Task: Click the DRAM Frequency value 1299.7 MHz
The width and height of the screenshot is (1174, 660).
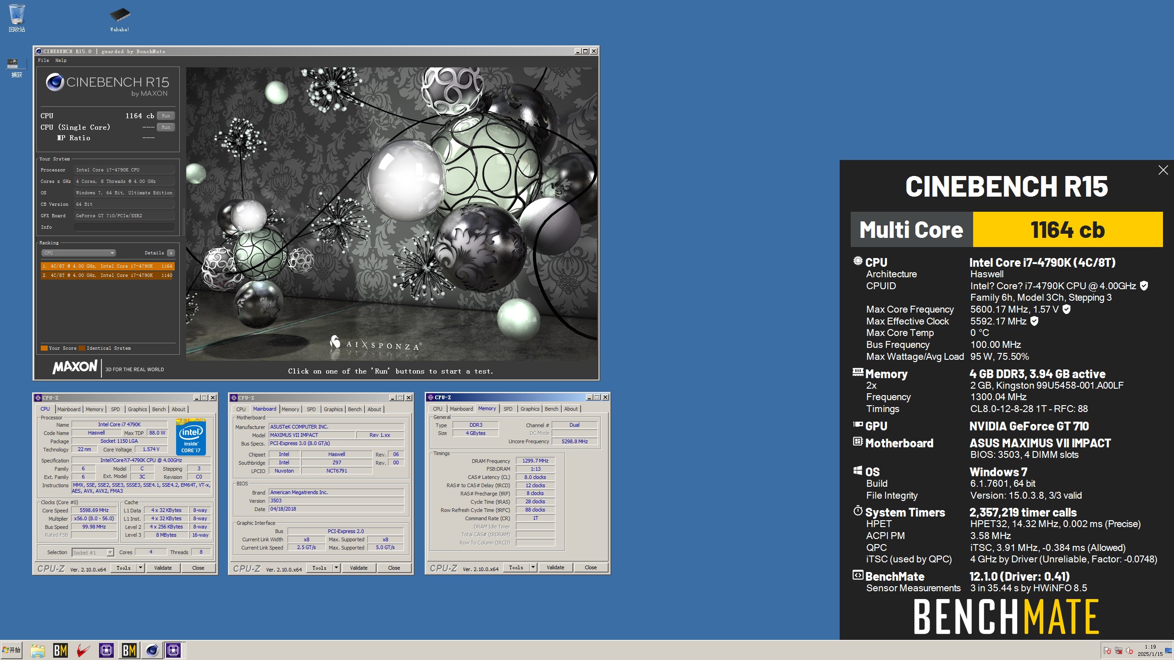Action: pyautogui.click(x=535, y=461)
